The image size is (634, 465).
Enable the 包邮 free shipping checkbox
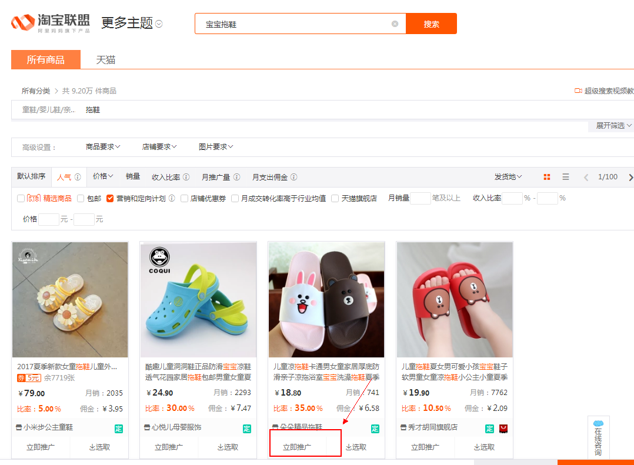(x=81, y=198)
